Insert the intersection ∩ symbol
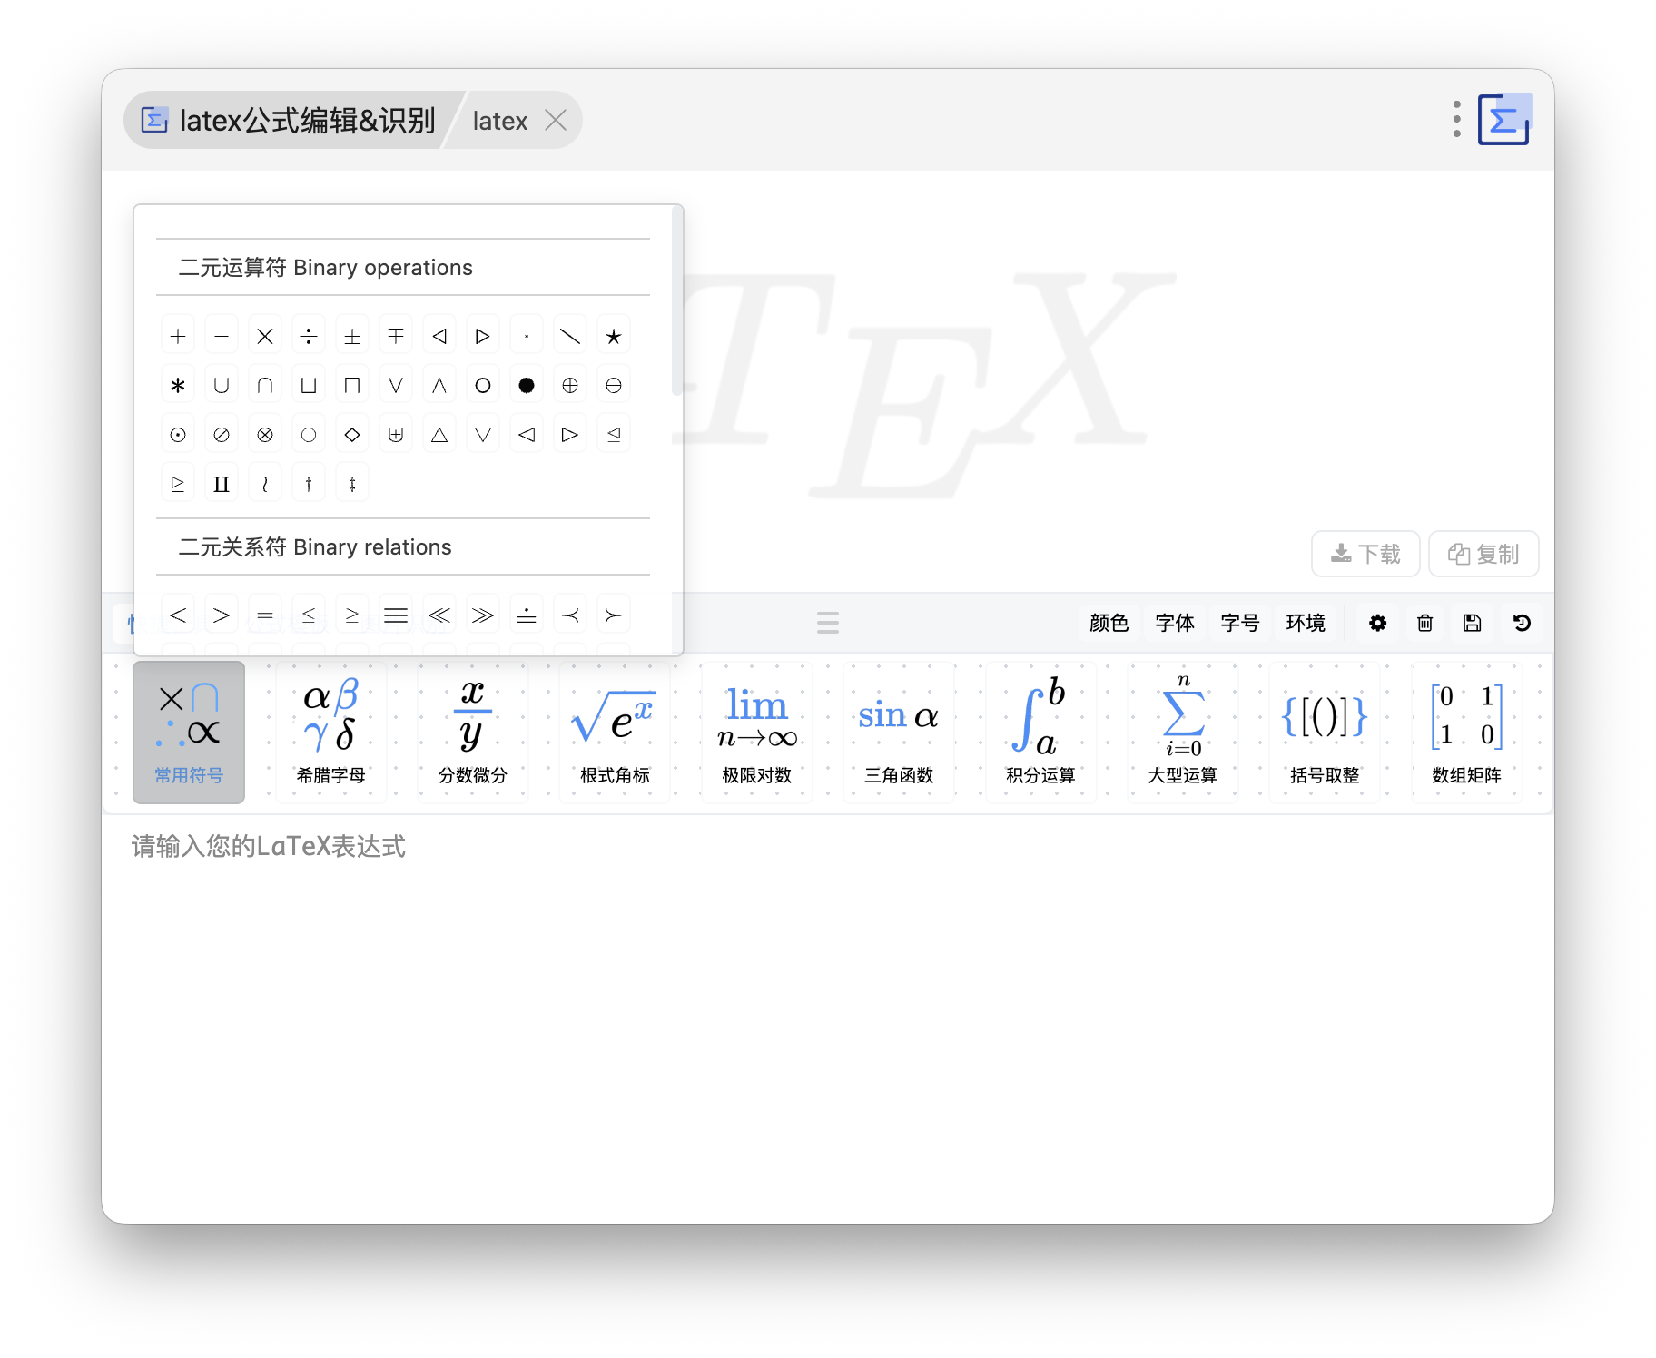1656x1358 pixels. point(265,386)
